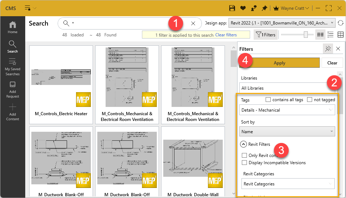Click the pin icon in title bar

point(265,8)
